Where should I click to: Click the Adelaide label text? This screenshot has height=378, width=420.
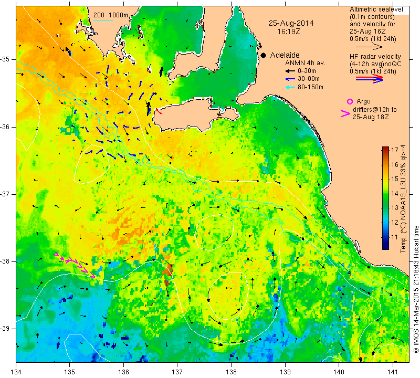(285, 55)
